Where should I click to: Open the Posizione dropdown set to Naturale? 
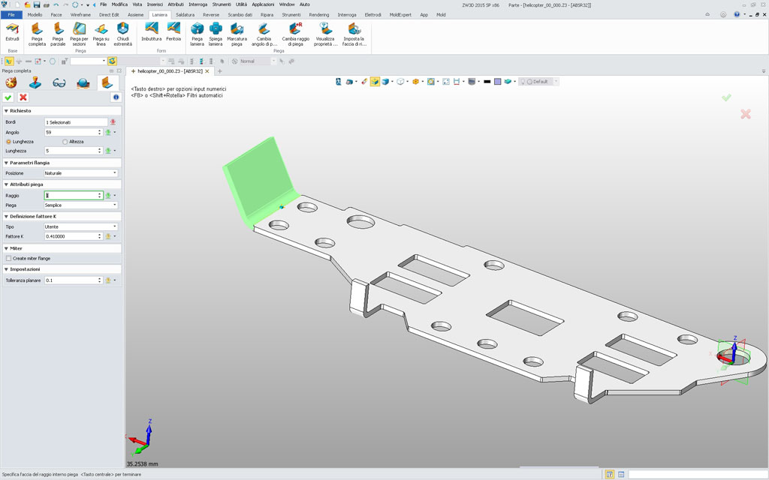[x=81, y=173]
